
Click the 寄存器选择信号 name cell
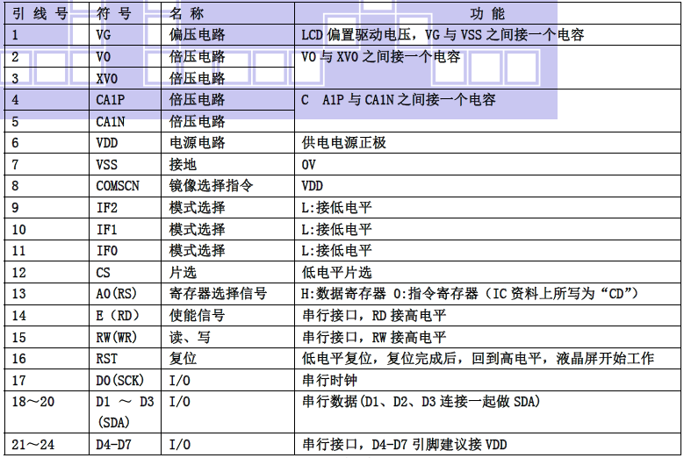tap(218, 294)
